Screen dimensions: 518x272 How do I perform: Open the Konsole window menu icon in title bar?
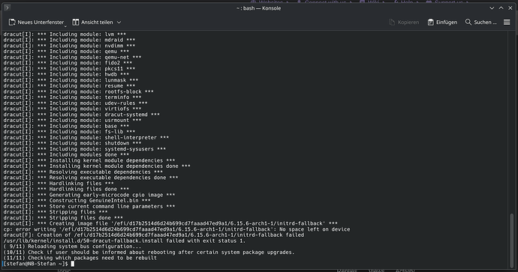(7, 8)
